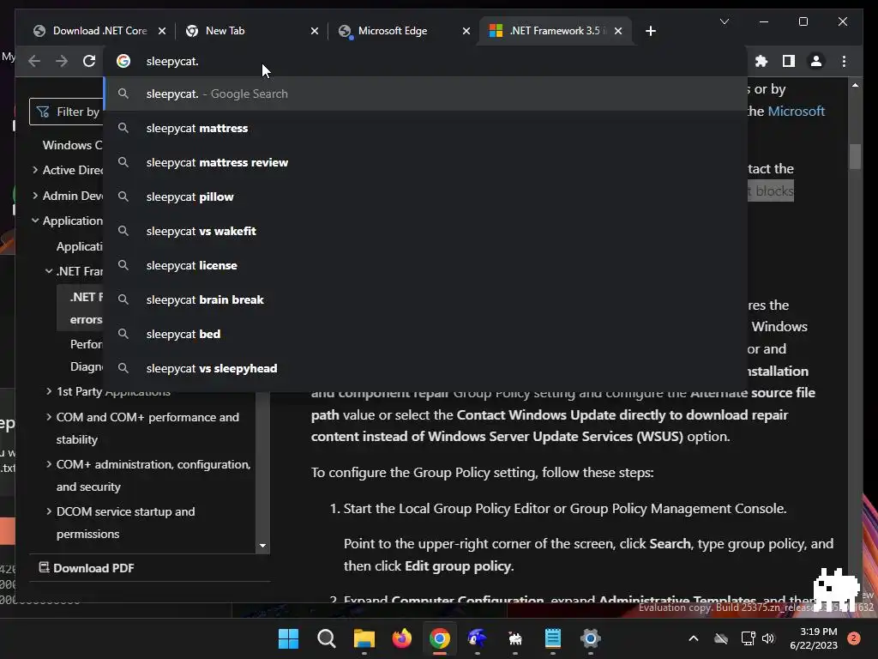
Task: Expand the Active Directory tree node
Action: [35, 170]
